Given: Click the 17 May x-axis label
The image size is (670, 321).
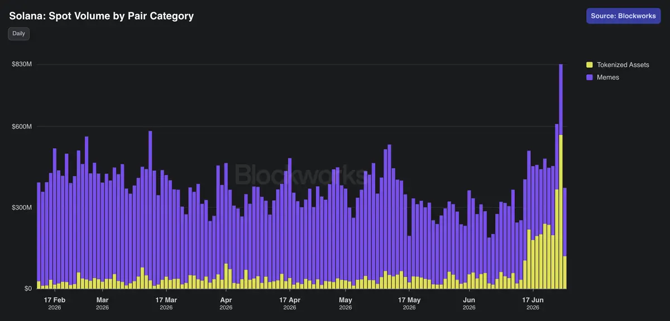Looking at the screenshot, I should click(x=409, y=303).
